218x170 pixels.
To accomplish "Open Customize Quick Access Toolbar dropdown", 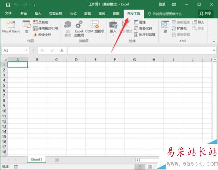I will point(35,5).
